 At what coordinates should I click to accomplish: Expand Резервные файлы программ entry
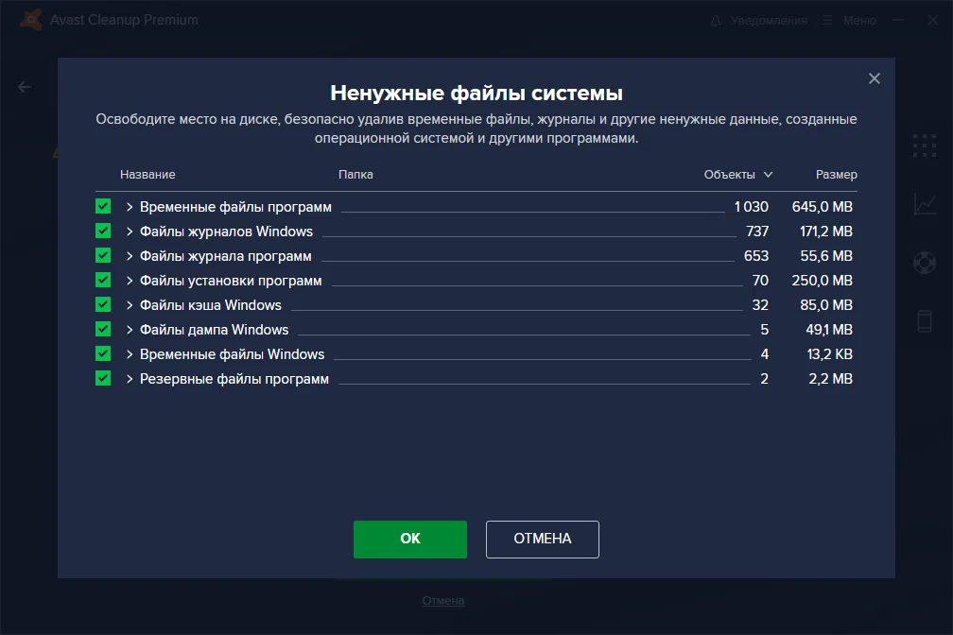point(129,378)
